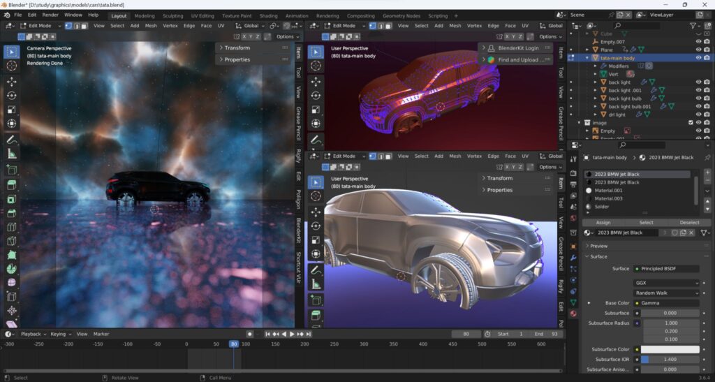The width and height of the screenshot is (715, 382).
Task: Adjust the Subsurface IOR slider
Action: 670,359
